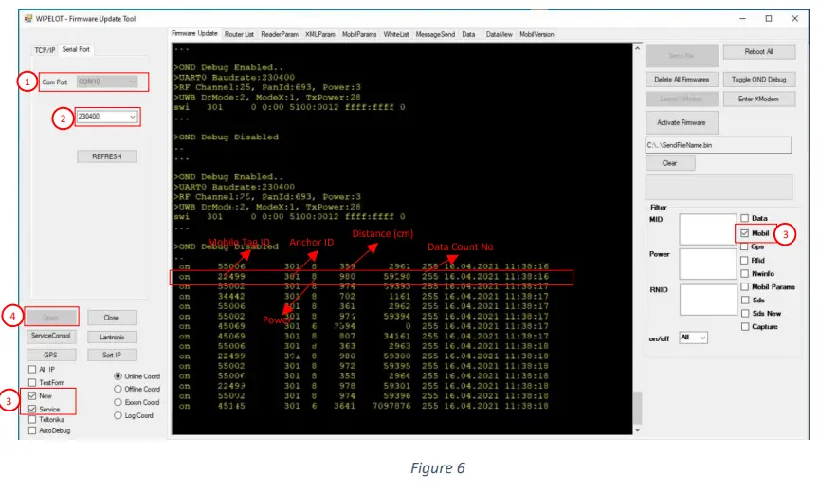
Task: Click Delete All Firmwares button
Action: click(682, 80)
